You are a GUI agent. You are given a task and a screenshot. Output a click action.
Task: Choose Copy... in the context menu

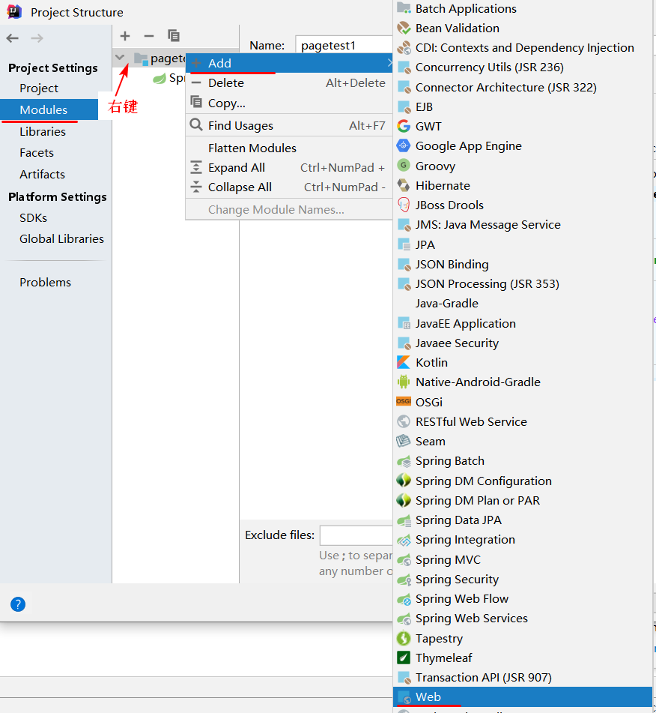click(x=289, y=103)
